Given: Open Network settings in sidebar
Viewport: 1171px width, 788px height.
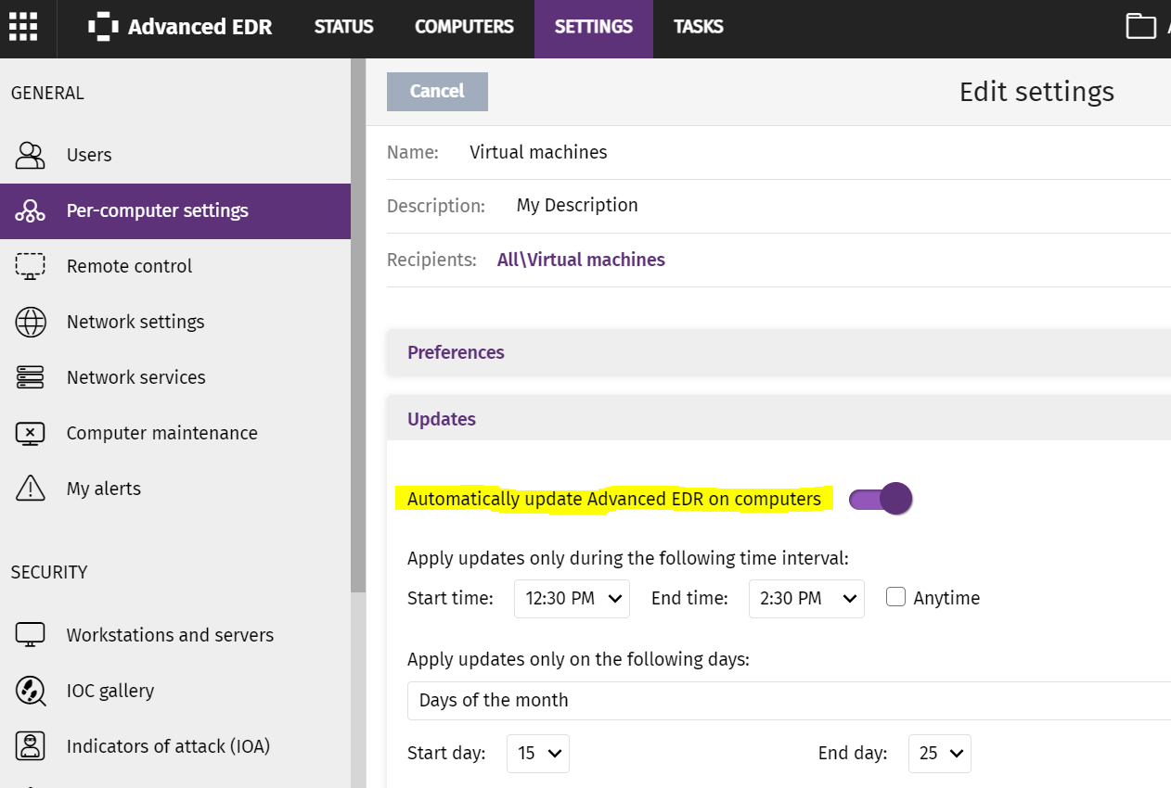Looking at the screenshot, I should [175, 322].
